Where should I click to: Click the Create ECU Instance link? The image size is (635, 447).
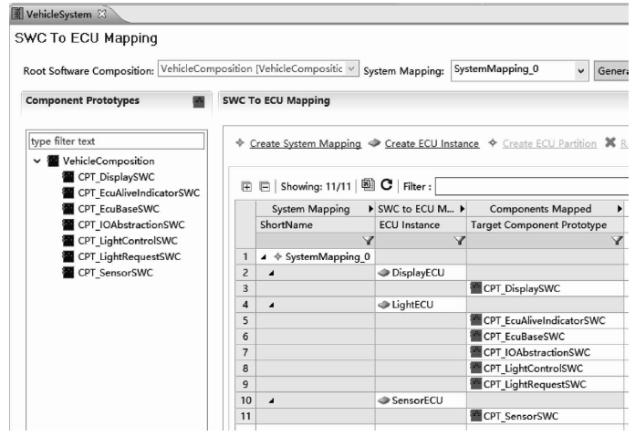[433, 143]
